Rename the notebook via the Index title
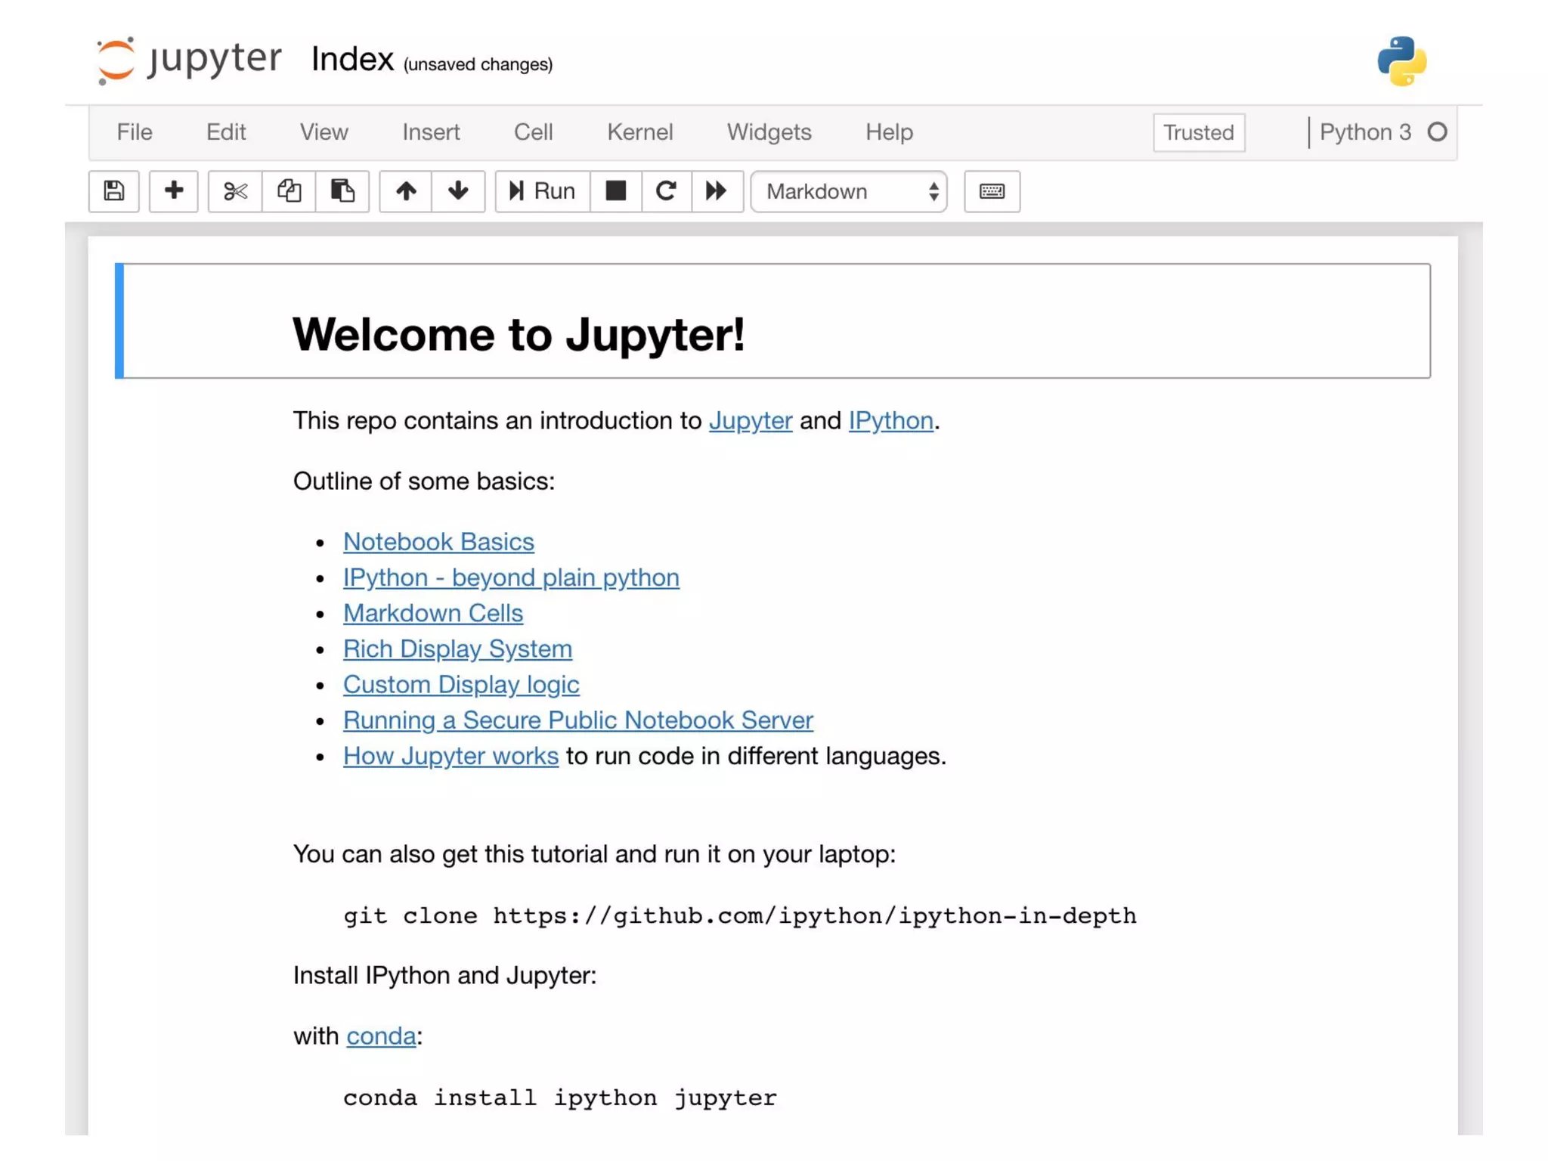1548x1161 pixels. (352, 60)
